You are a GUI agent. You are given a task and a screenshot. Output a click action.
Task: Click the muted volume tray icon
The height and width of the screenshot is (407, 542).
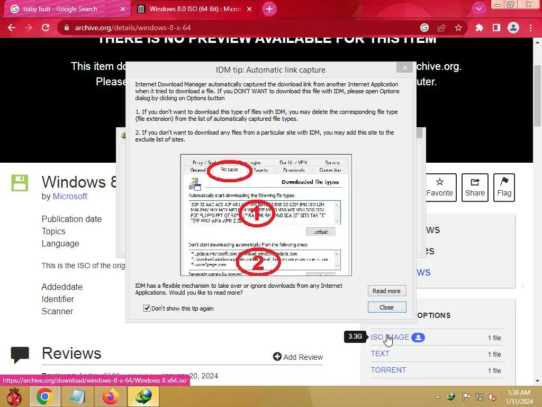(492, 397)
